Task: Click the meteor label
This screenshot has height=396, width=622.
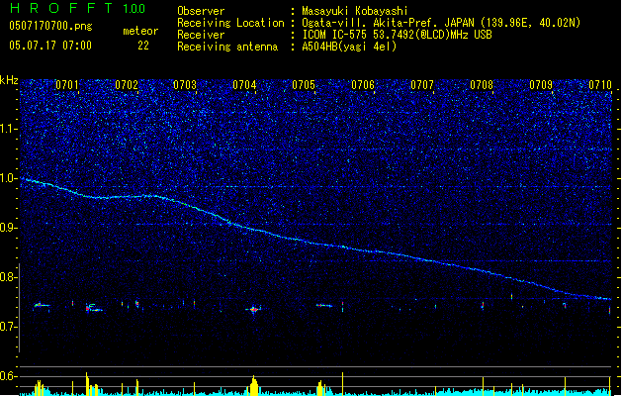Action: pyautogui.click(x=140, y=31)
